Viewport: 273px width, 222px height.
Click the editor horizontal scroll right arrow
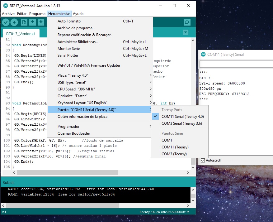click(188, 172)
